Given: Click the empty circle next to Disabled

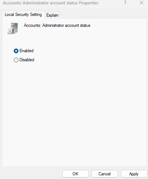Looking at the screenshot, I should coord(16,60).
